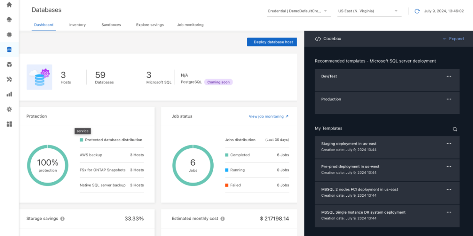
Task: Click the refresh icon near timestamp
Action: point(417,11)
